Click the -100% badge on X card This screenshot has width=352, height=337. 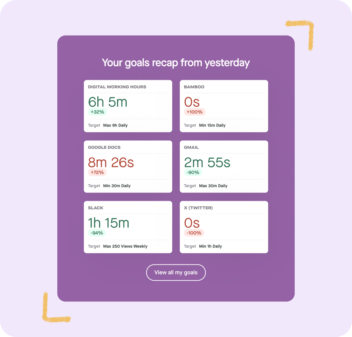click(x=194, y=233)
